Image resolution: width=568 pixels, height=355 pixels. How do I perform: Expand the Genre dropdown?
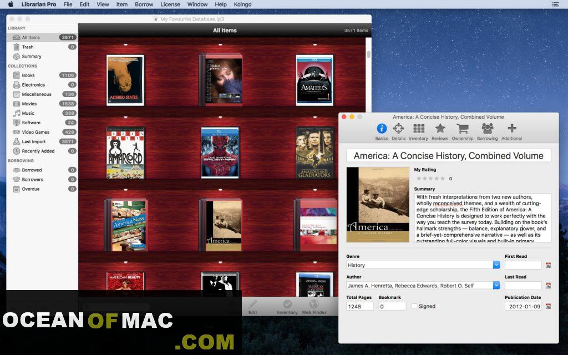496,265
